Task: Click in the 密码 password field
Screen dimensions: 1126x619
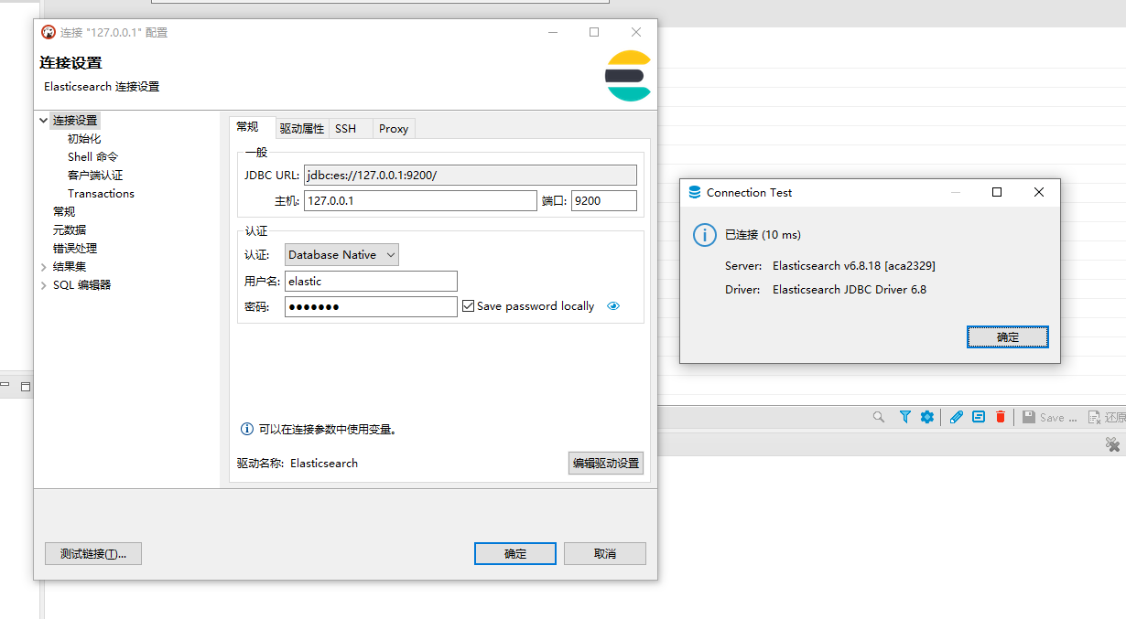Action: (x=371, y=306)
